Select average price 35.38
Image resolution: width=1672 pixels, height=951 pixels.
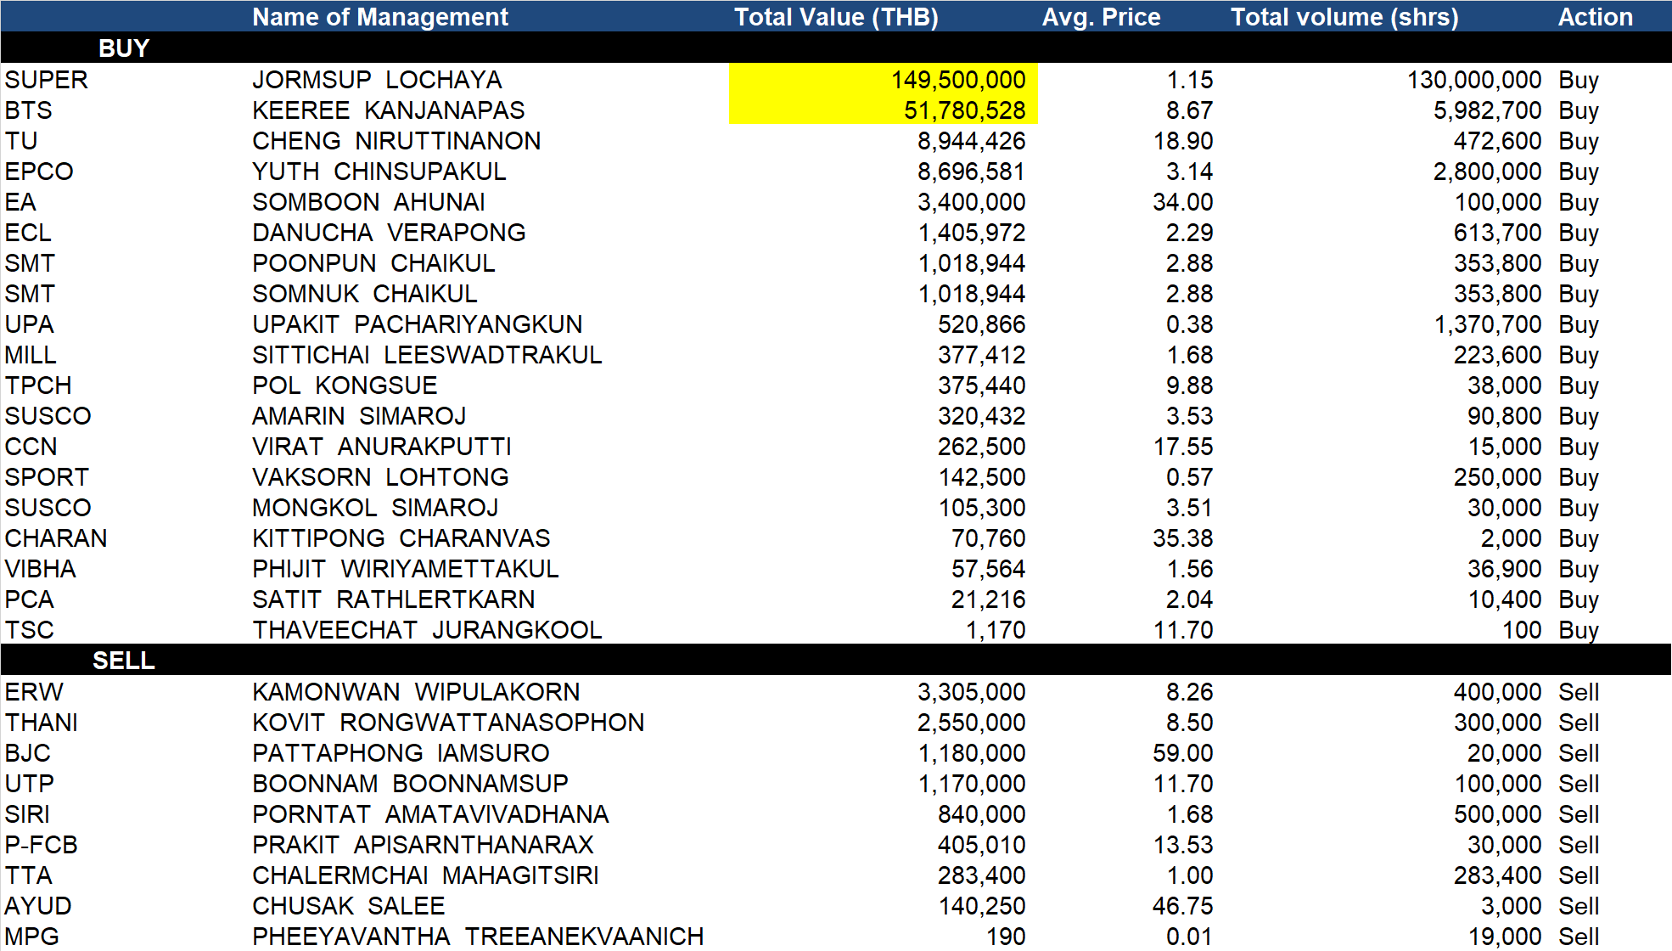1182,538
